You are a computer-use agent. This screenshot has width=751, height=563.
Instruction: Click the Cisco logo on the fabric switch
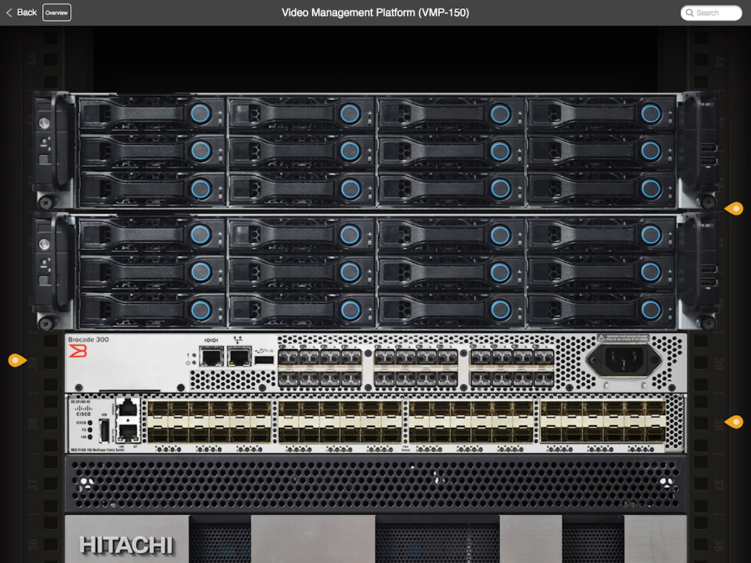(83, 411)
